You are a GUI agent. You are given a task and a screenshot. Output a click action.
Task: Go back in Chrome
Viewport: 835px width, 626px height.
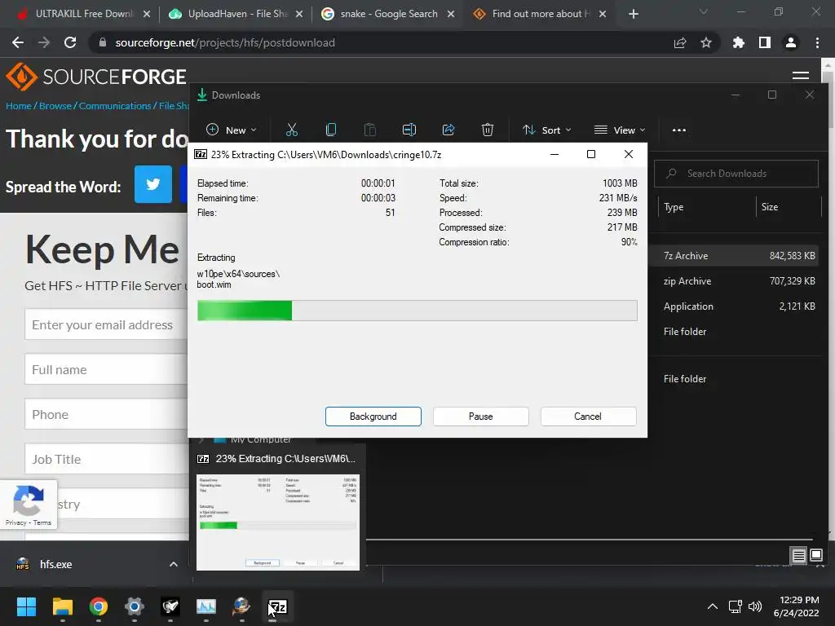point(18,42)
